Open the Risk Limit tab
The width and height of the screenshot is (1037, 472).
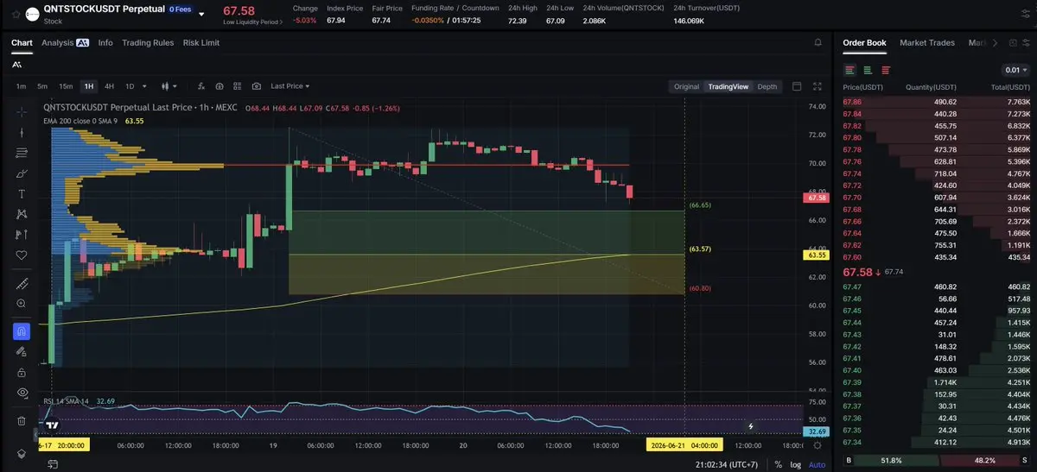tap(201, 42)
